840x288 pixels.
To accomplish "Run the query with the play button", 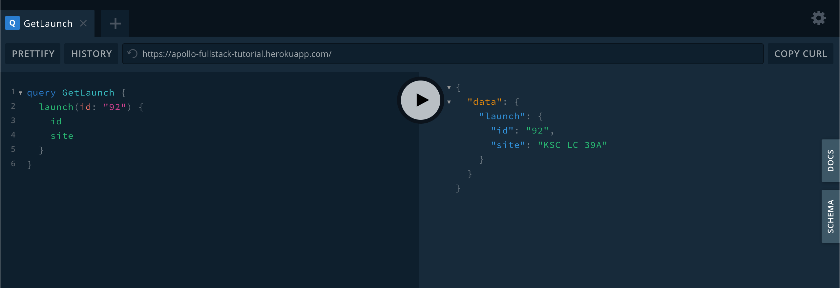I will pyautogui.click(x=421, y=100).
